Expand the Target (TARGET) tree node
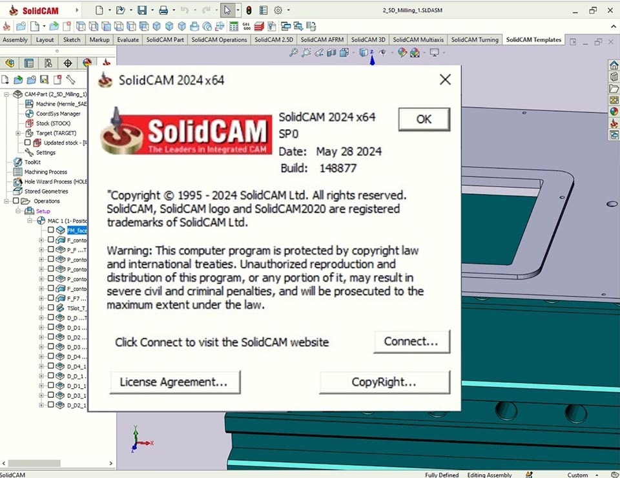Image resolution: width=620 pixels, height=478 pixels. click(18, 133)
